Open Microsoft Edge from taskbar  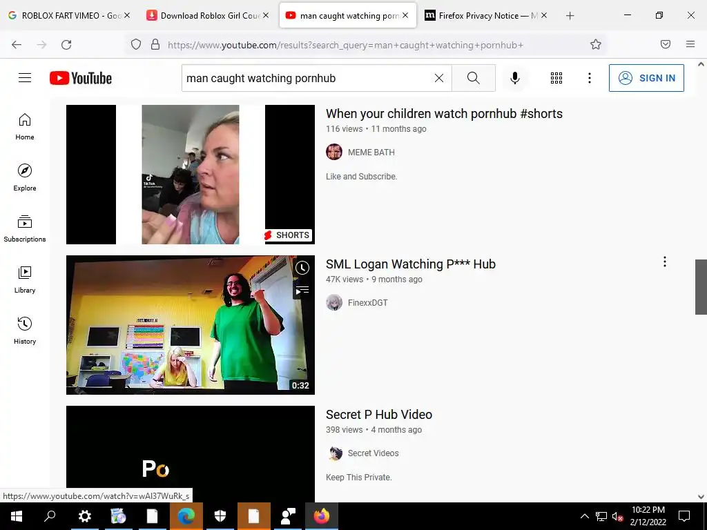[186, 516]
